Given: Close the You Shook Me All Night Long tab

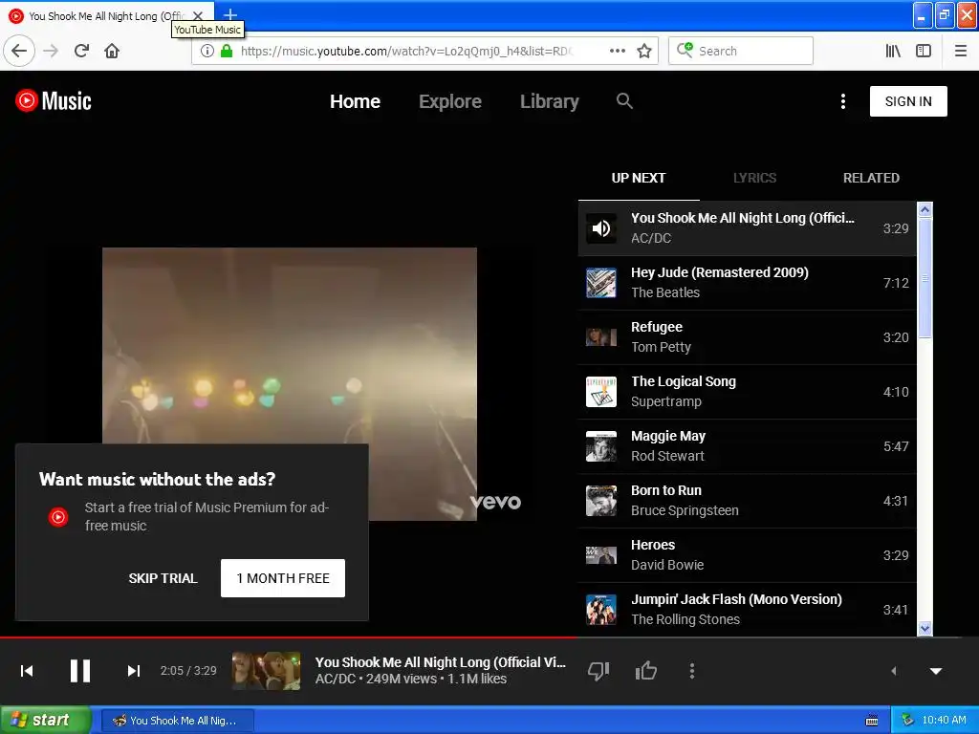Looking at the screenshot, I should coord(198,15).
